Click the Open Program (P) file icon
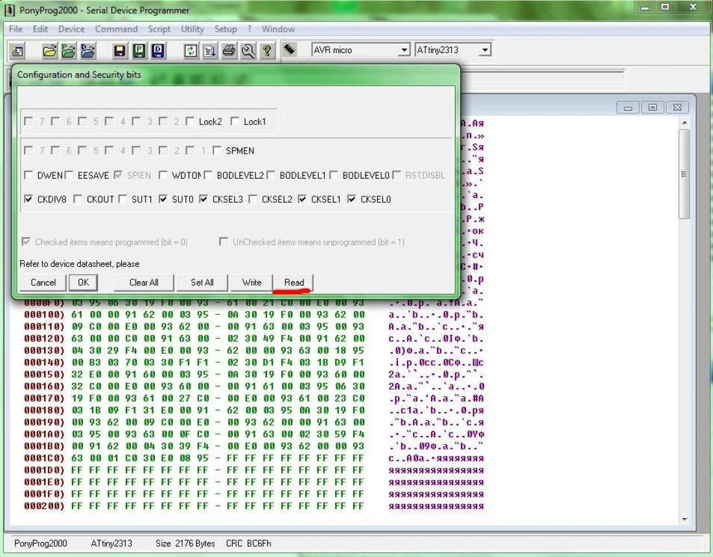Viewport: 713px width, 557px height. (x=68, y=51)
